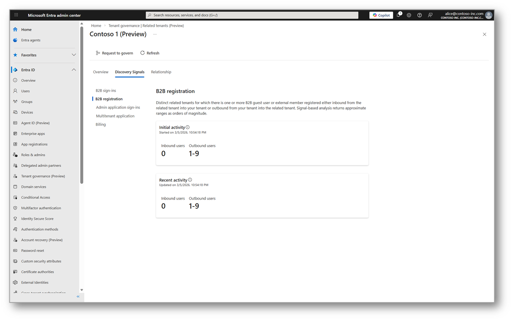Click the sidebar scrollbar up arrow

[x=81, y=24]
